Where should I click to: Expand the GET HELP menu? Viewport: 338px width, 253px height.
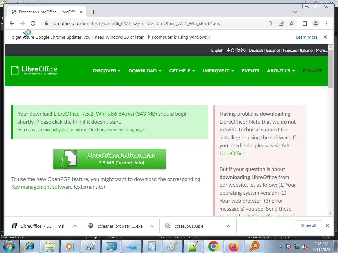182,71
